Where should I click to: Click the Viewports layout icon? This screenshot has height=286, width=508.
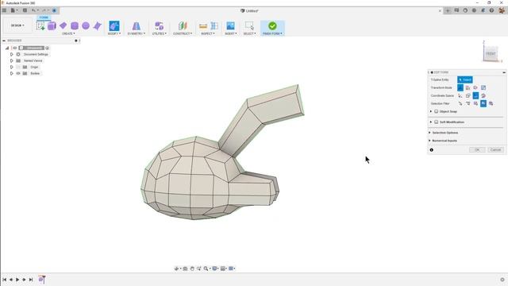click(231, 269)
